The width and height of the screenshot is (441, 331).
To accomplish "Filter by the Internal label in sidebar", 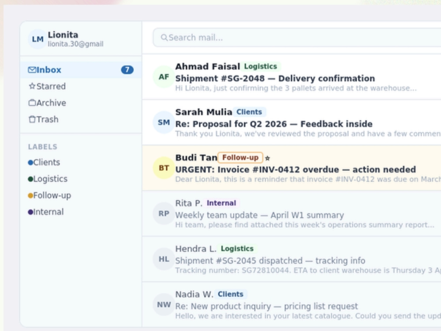I will click(81, 212).
